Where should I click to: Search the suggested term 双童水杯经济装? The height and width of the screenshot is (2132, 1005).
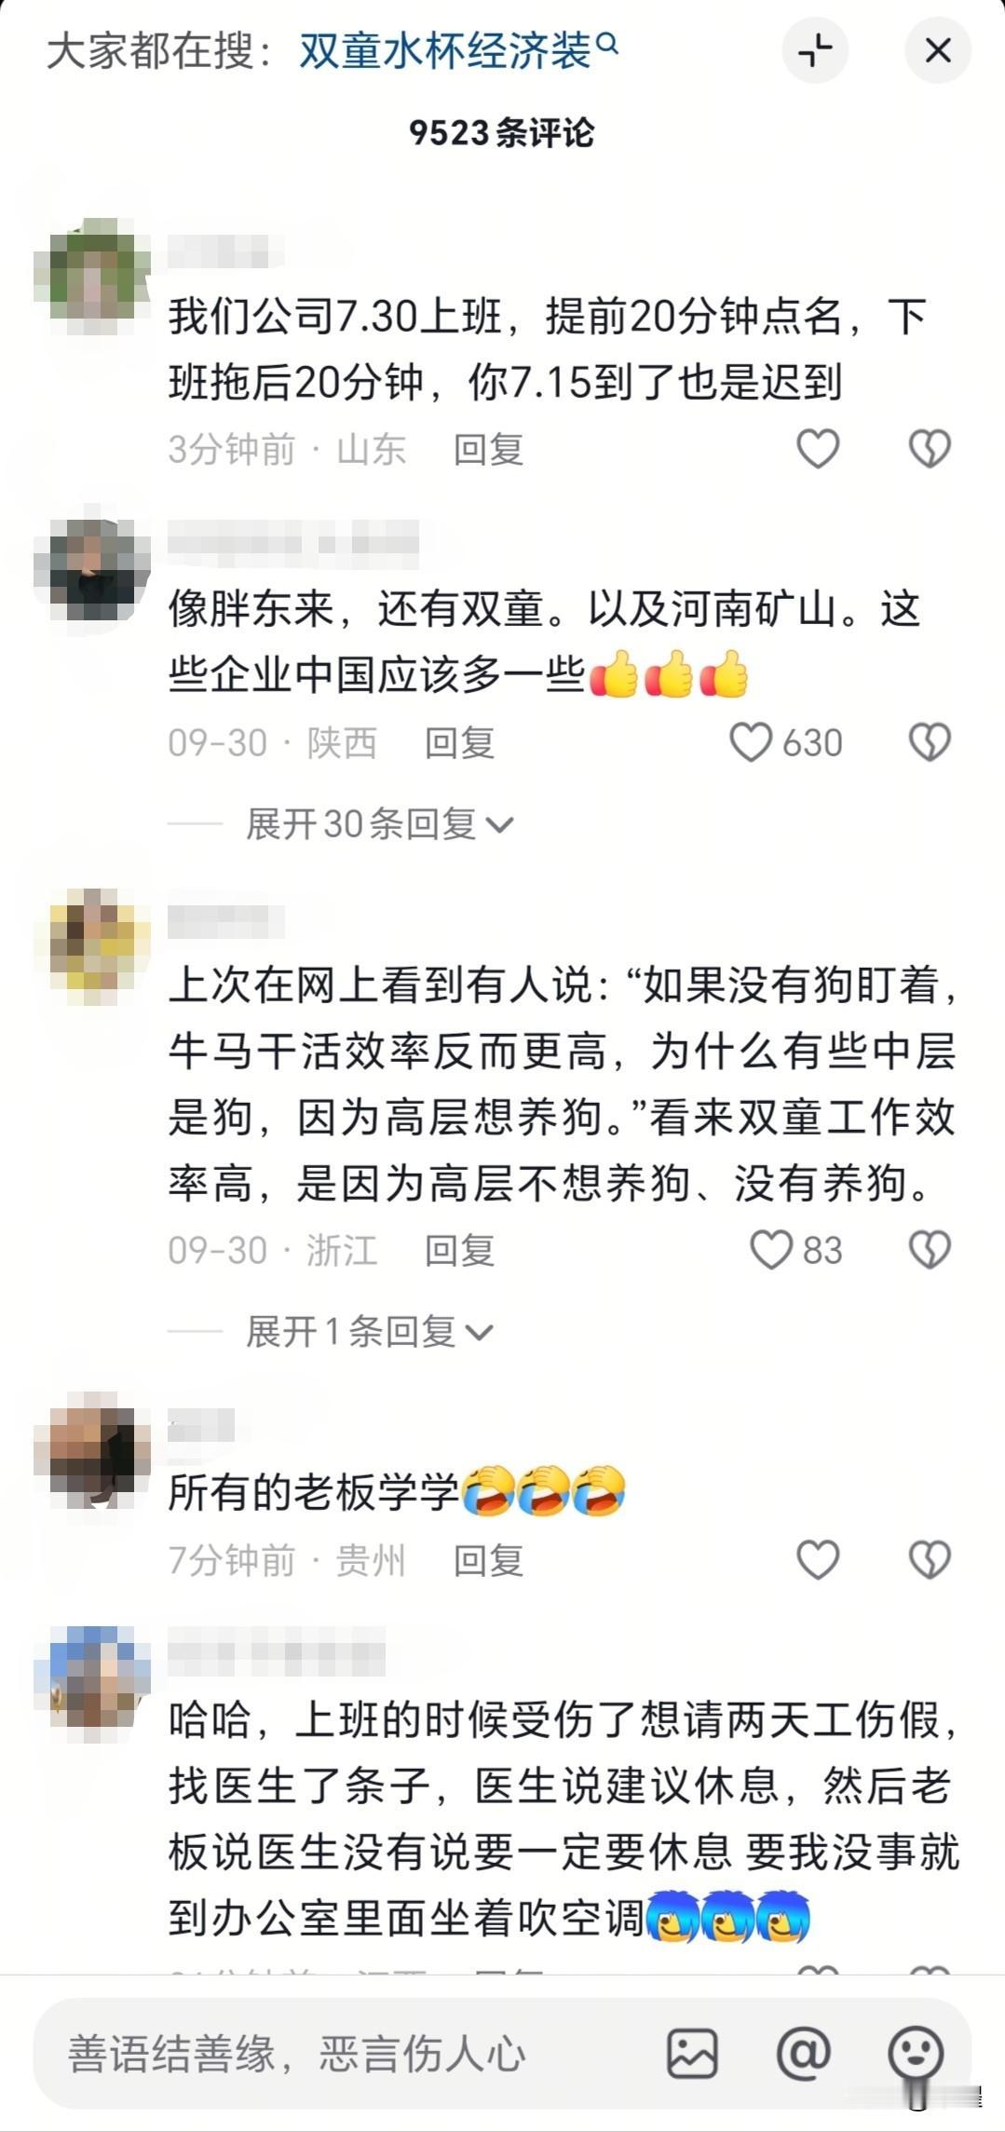coord(457,50)
